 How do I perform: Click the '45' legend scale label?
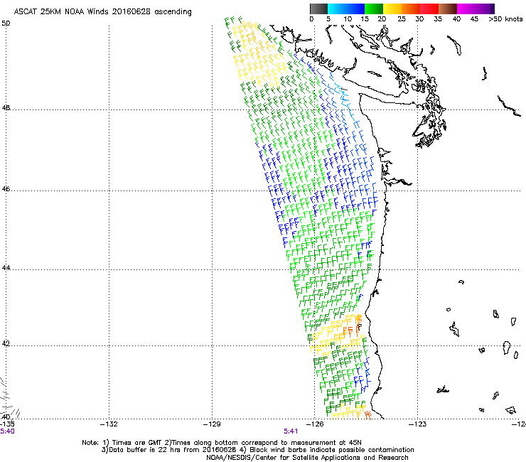pos(474,19)
